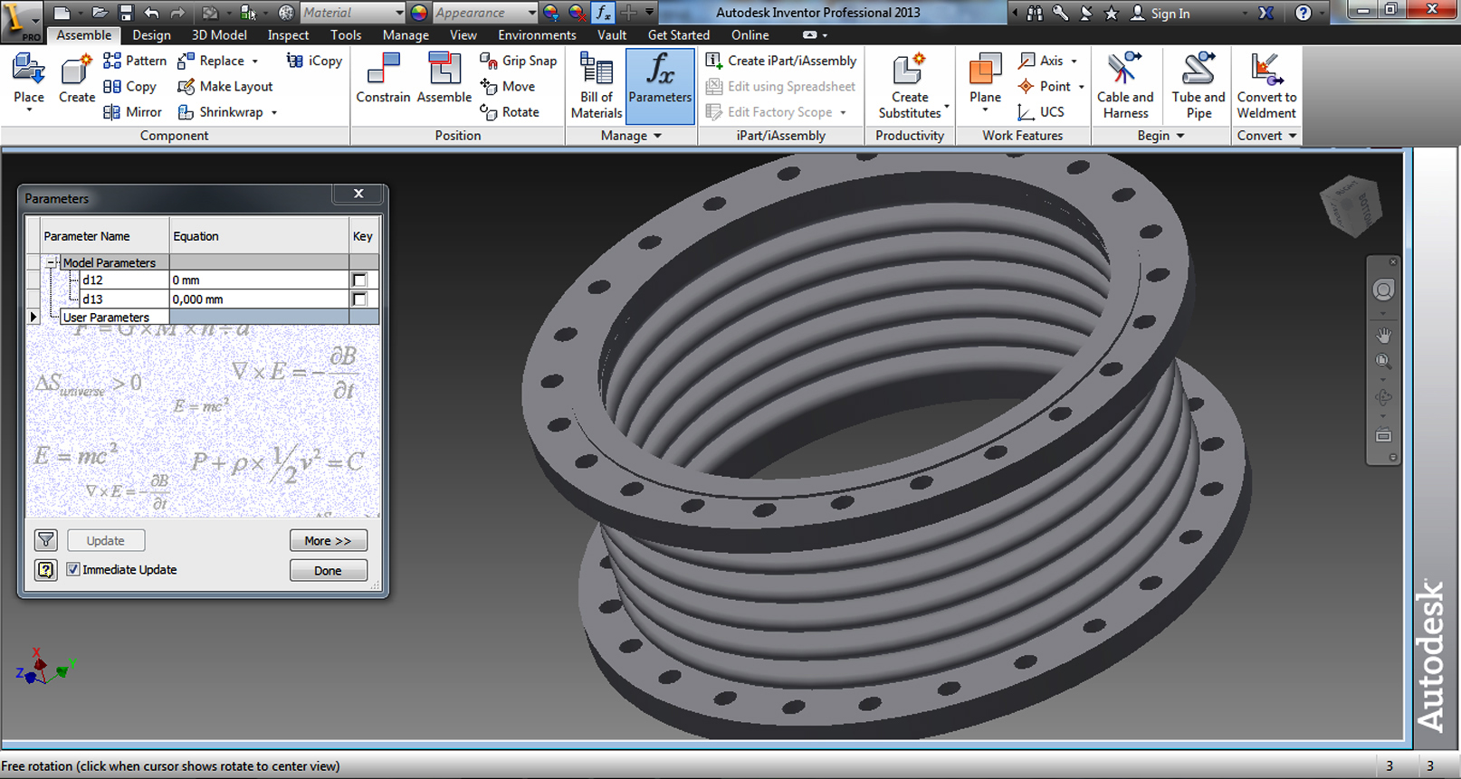Screen dimensions: 1461x779
Task: Collapse the Model Parameters tree node
Action: pyautogui.click(x=52, y=263)
